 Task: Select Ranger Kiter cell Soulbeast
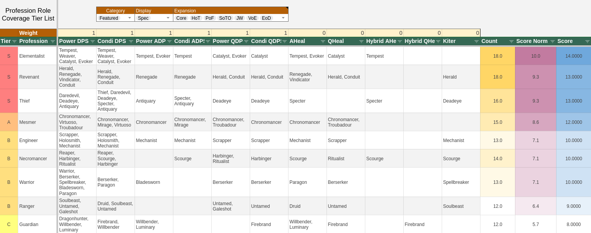click(461, 206)
